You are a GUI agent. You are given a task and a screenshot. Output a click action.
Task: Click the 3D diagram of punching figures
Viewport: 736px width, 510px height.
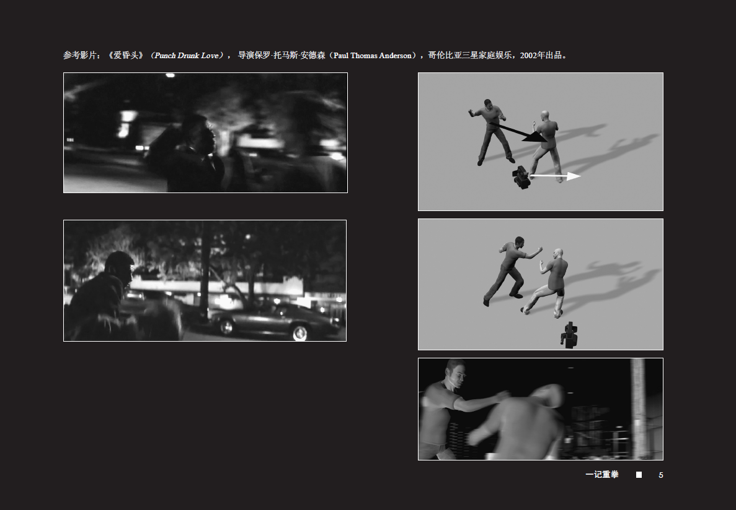[x=541, y=285]
